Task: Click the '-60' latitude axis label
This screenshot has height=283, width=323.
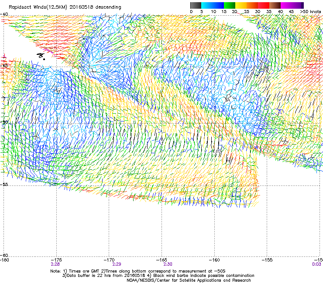Action: [4, 256]
